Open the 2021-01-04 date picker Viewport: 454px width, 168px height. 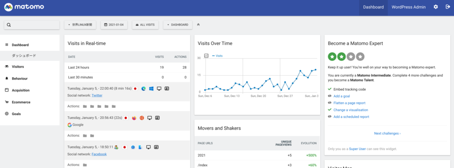[x=114, y=25]
